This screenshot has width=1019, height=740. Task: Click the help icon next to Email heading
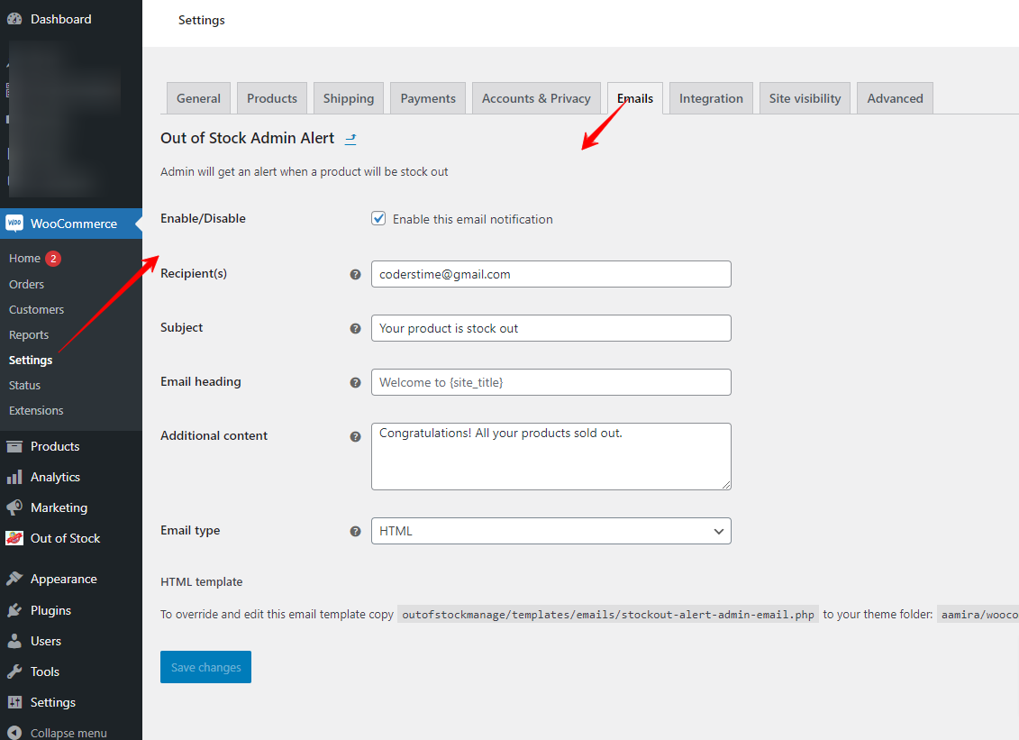(x=356, y=382)
